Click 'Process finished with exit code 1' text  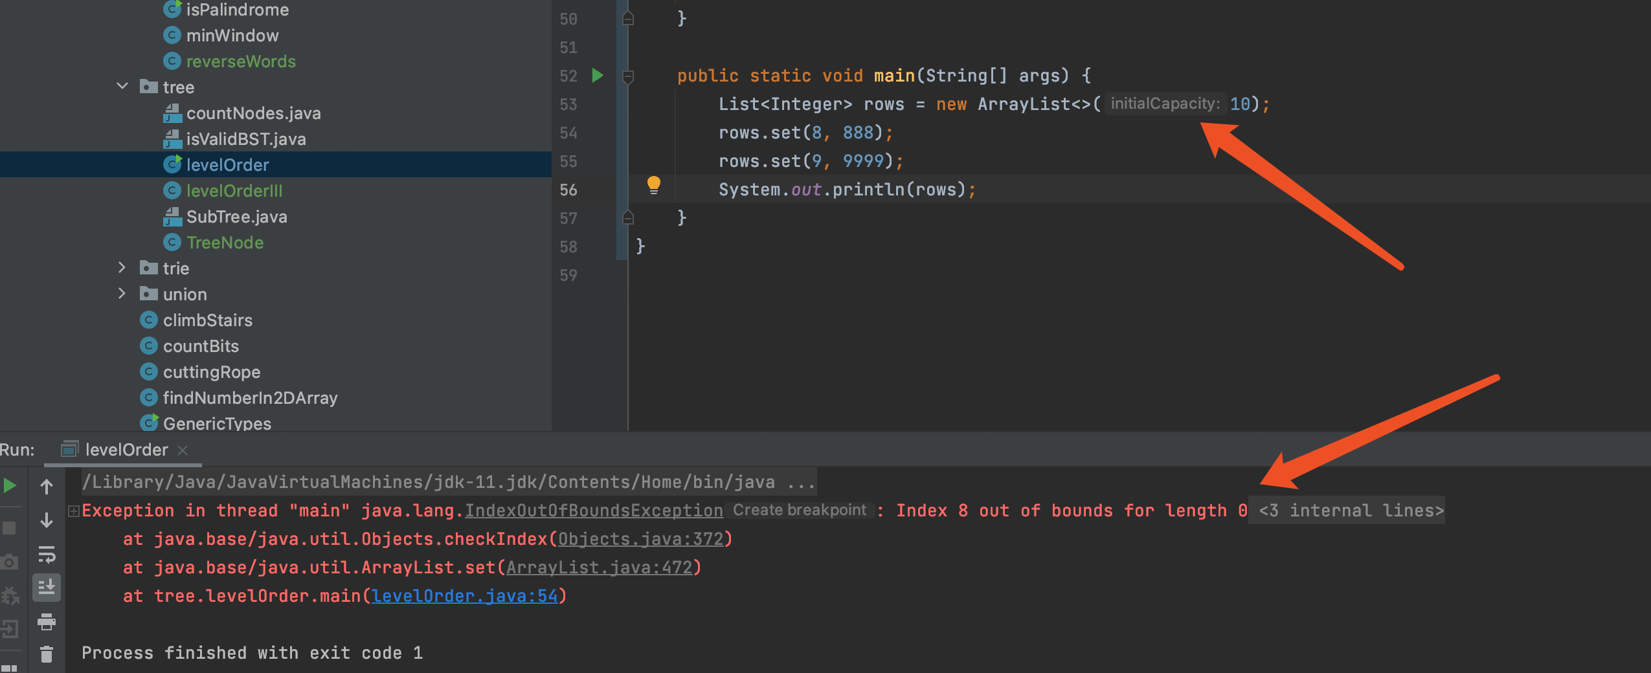[253, 653]
